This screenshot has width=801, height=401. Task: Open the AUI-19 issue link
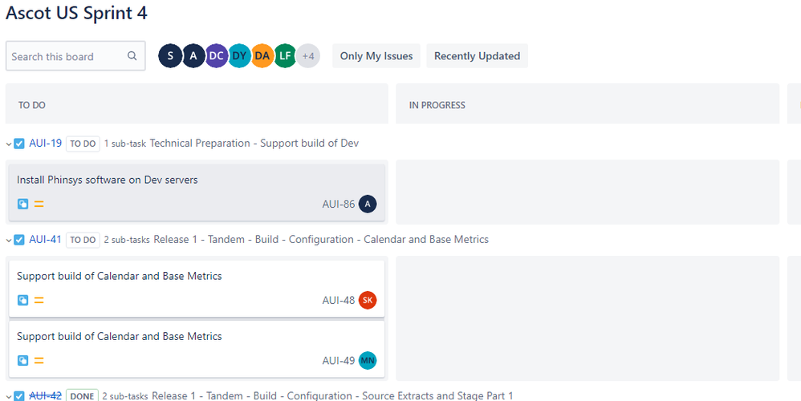[x=46, y=144]
